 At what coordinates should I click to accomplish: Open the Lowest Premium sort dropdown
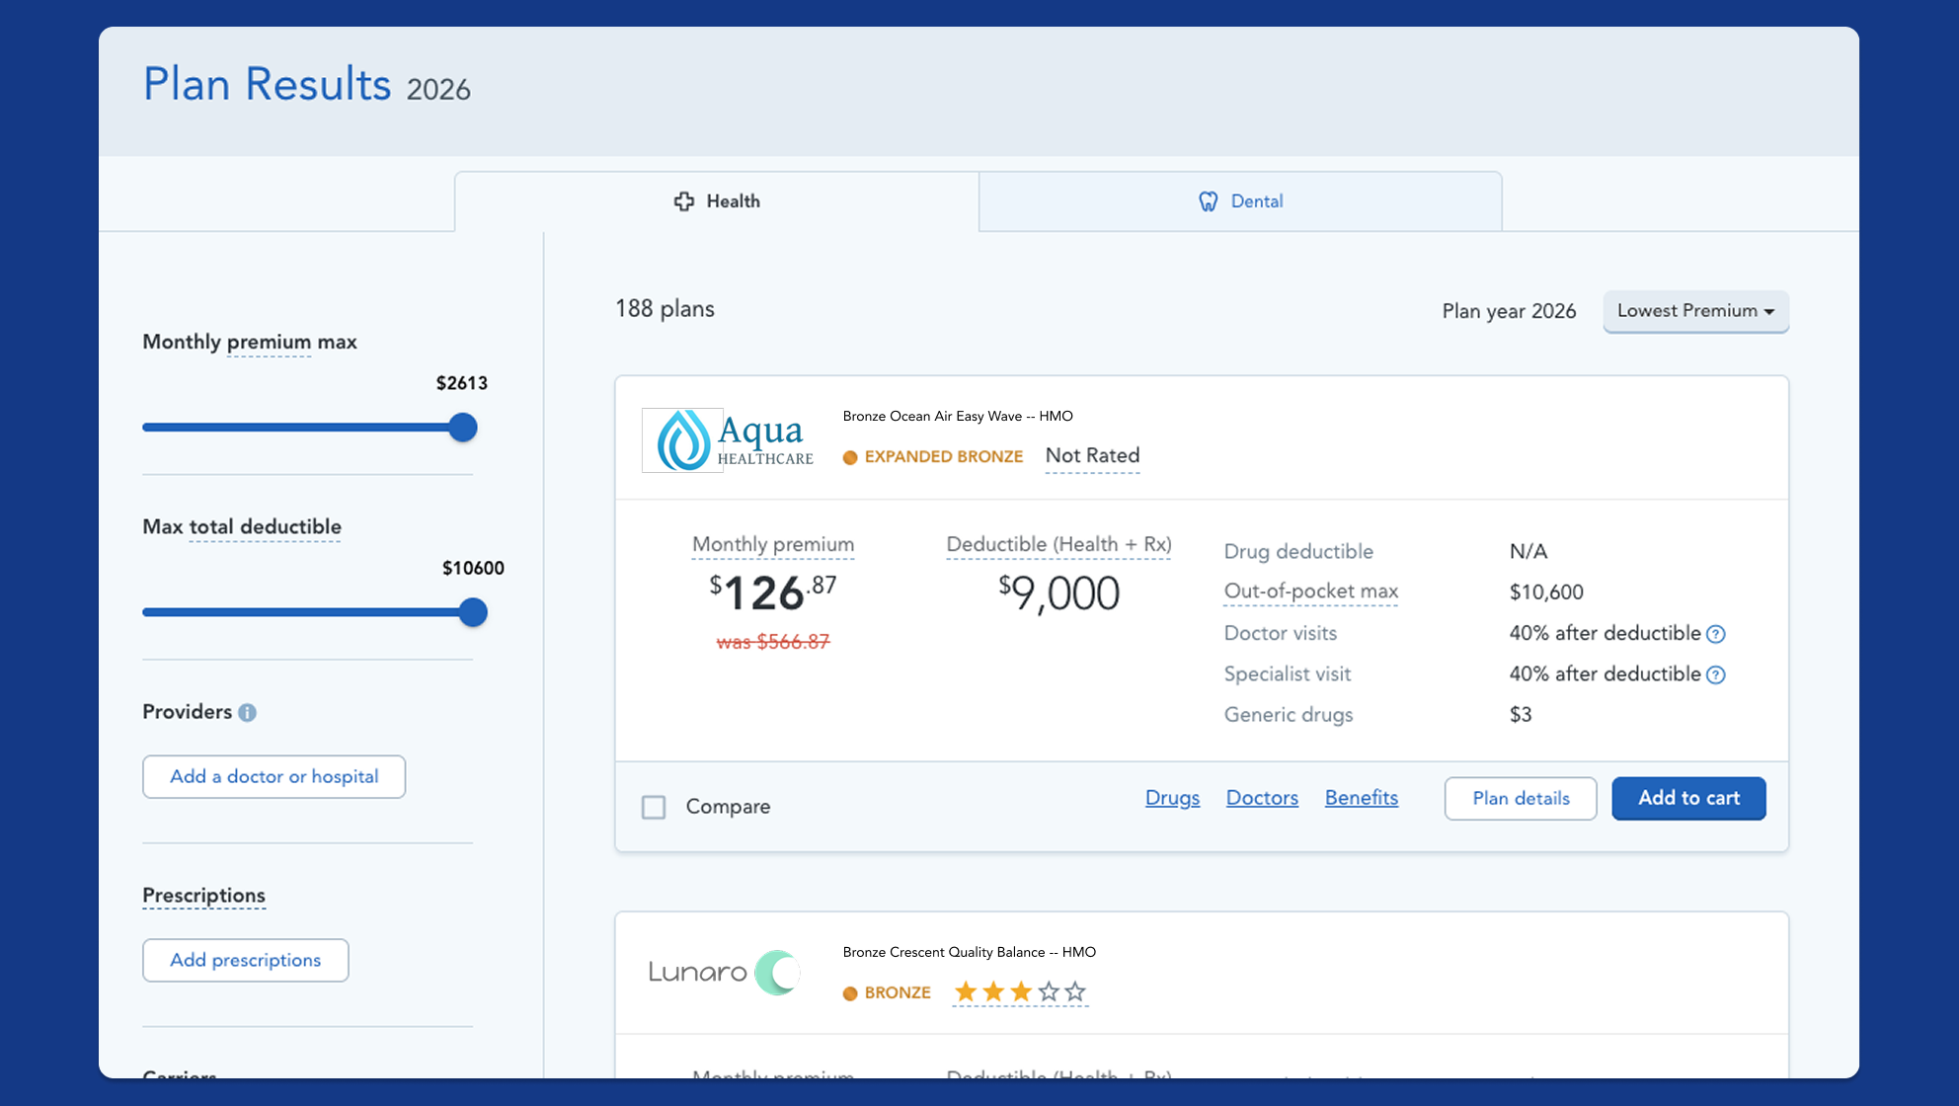click(x=1695, y=311)
